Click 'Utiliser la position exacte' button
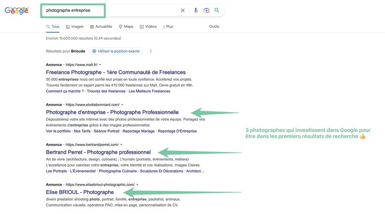This screenshot has width=385, height=214. (x=116, y=51)
